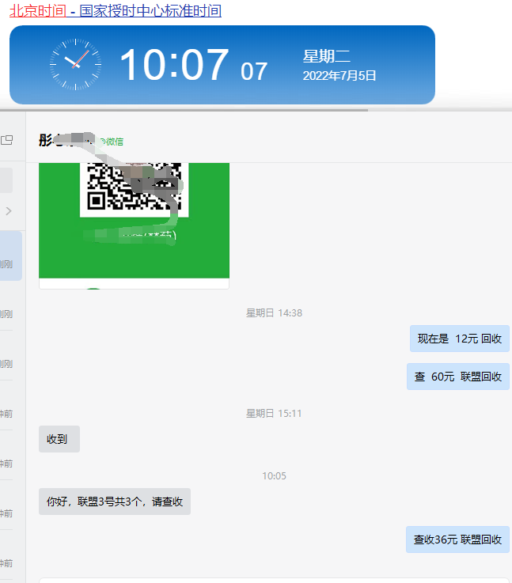Click the 现在是 12元 回收 message
The height and width of the screenshot is (583, 512).
tap(459, 339)
